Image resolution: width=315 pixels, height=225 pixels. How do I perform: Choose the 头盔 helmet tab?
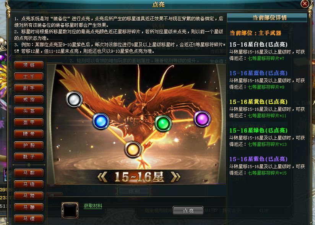click(29, 111)
